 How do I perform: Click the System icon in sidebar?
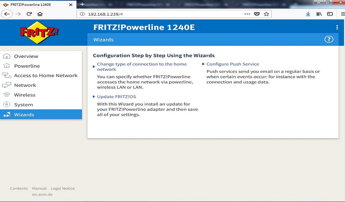click(6, 104)
